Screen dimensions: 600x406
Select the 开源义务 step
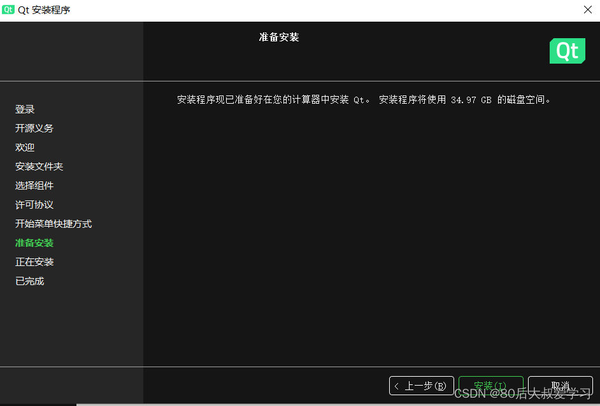[x=34, y=128]
